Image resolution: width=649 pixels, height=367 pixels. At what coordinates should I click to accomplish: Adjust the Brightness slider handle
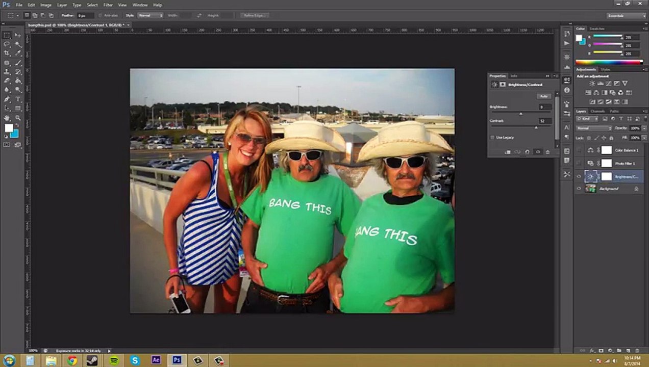tap(520, 114)
